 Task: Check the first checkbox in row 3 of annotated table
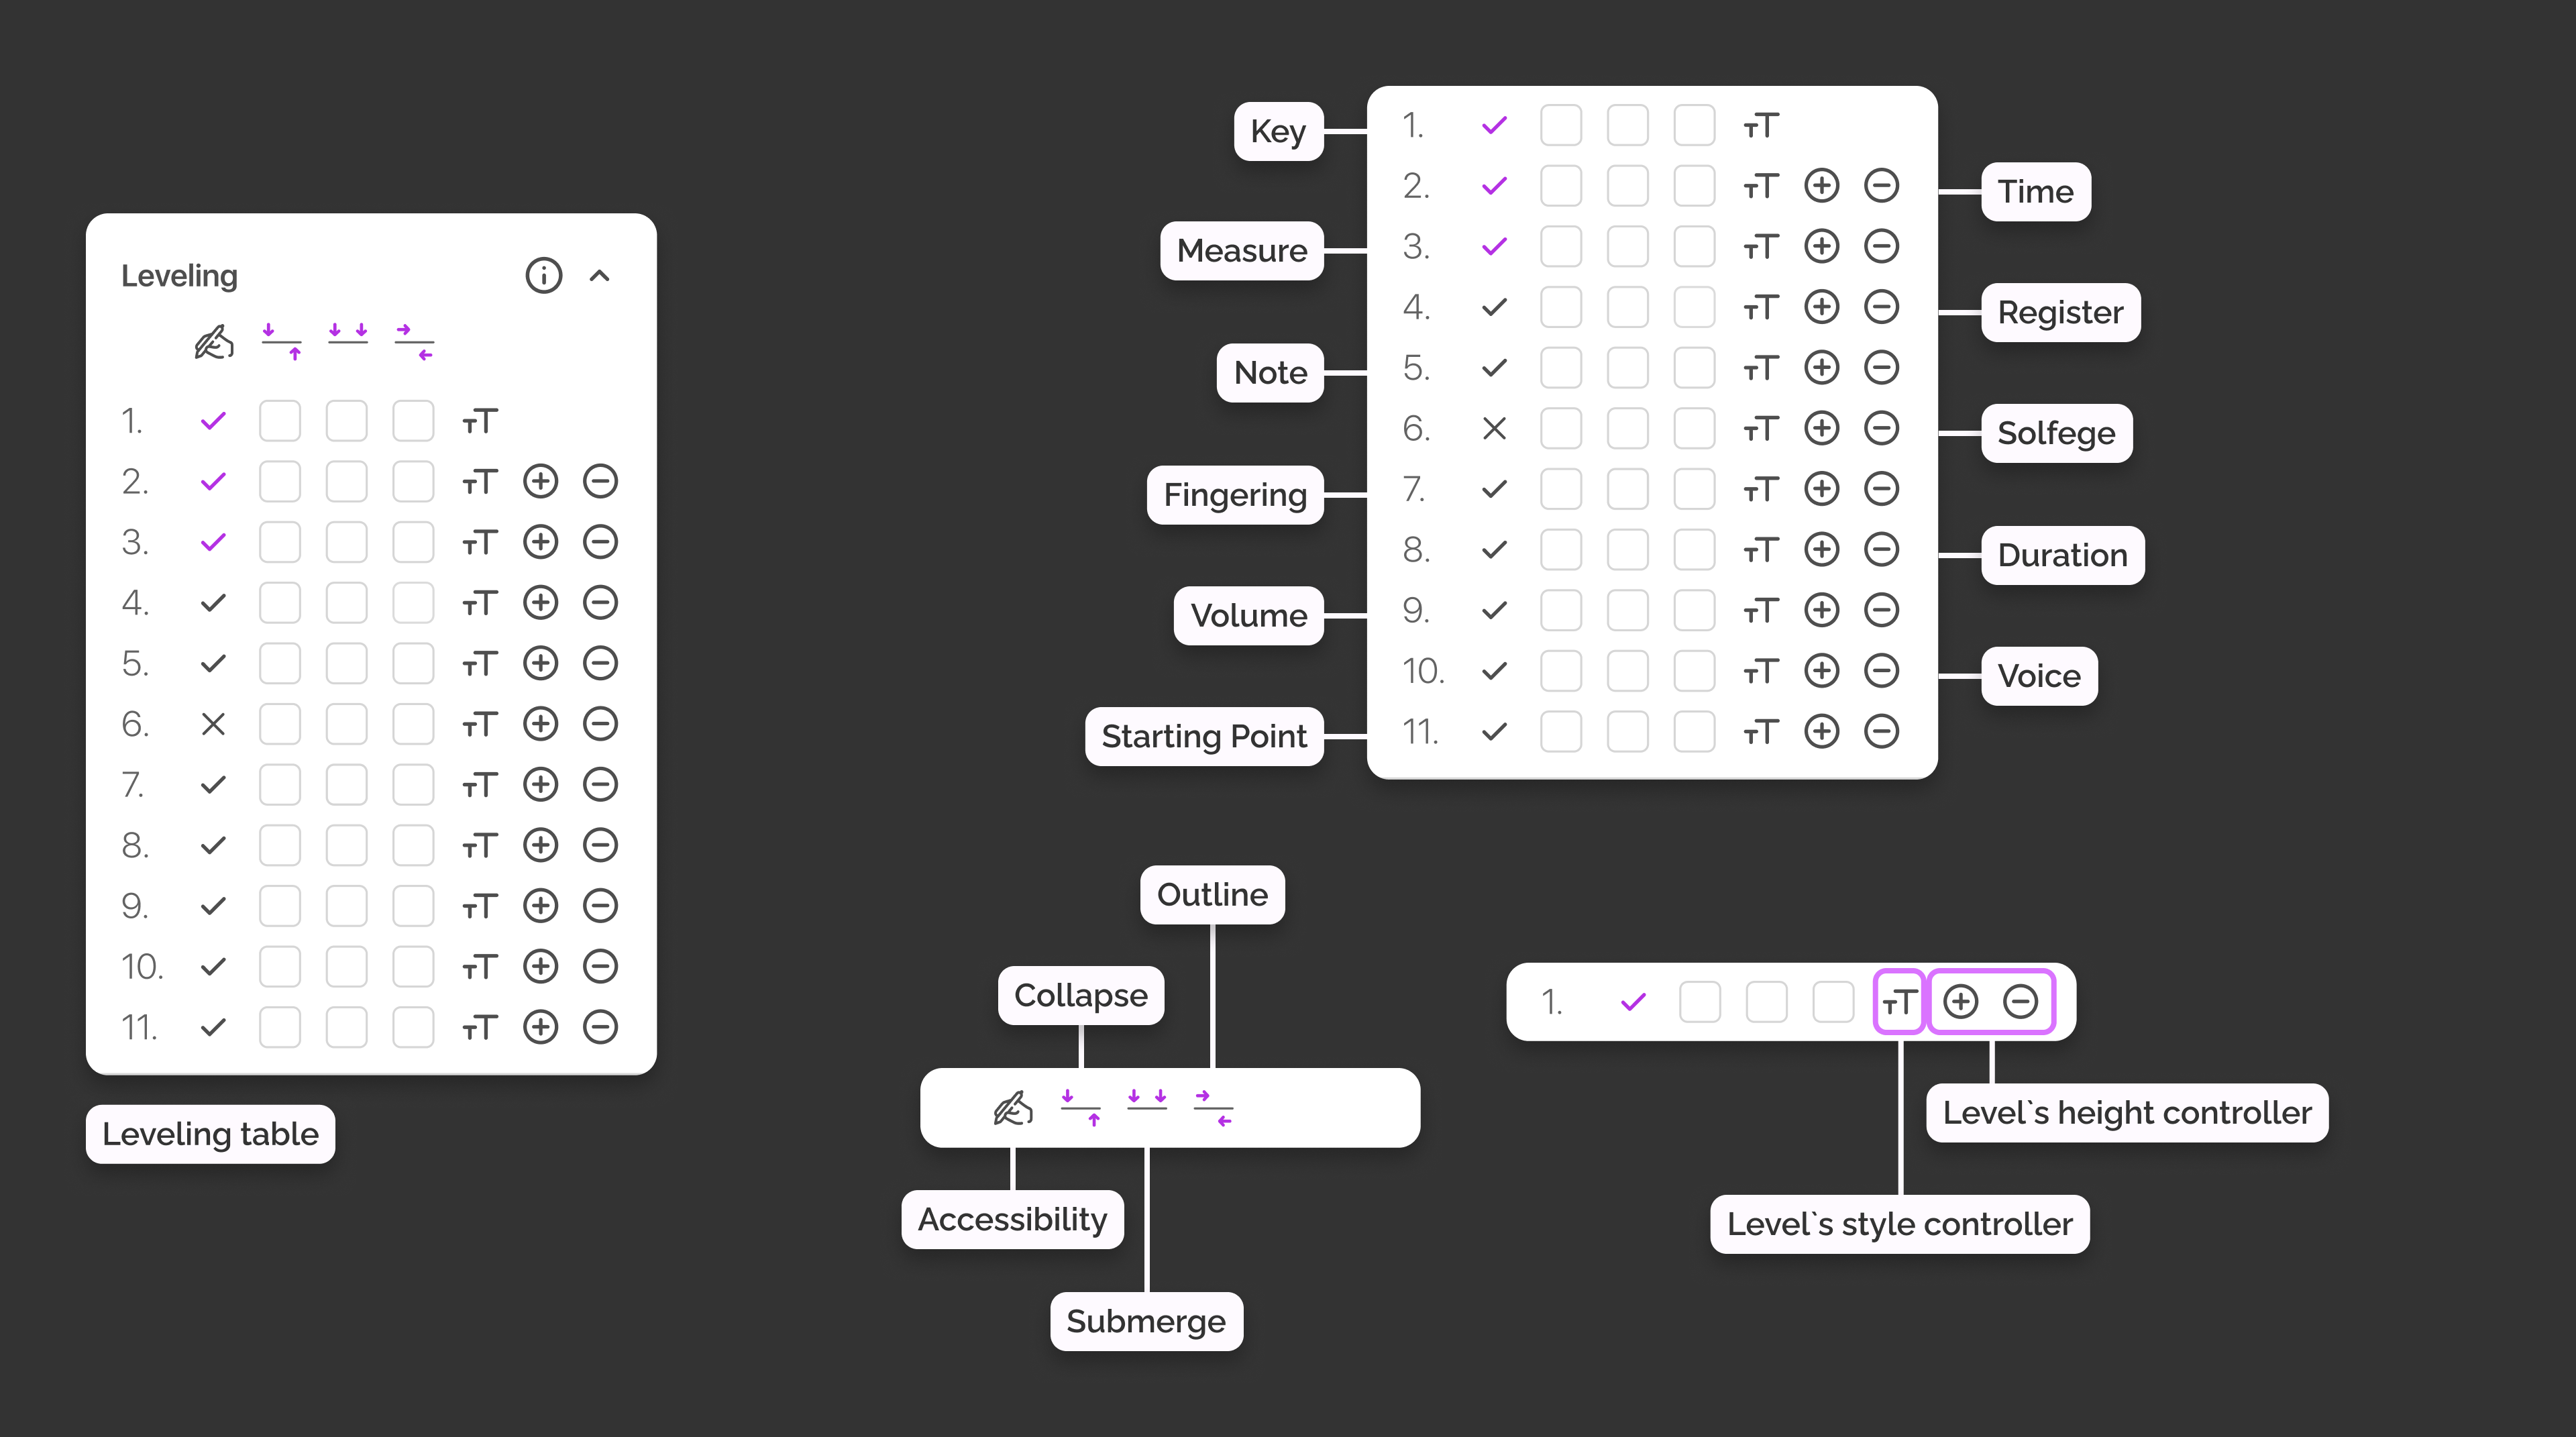(x=1561, y=247)
